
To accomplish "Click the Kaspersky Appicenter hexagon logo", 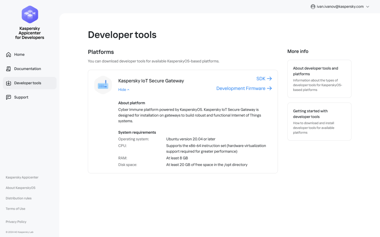I will (x=30, y=14).
